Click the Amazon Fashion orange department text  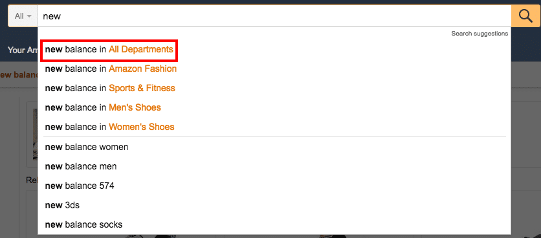[142, 69]
